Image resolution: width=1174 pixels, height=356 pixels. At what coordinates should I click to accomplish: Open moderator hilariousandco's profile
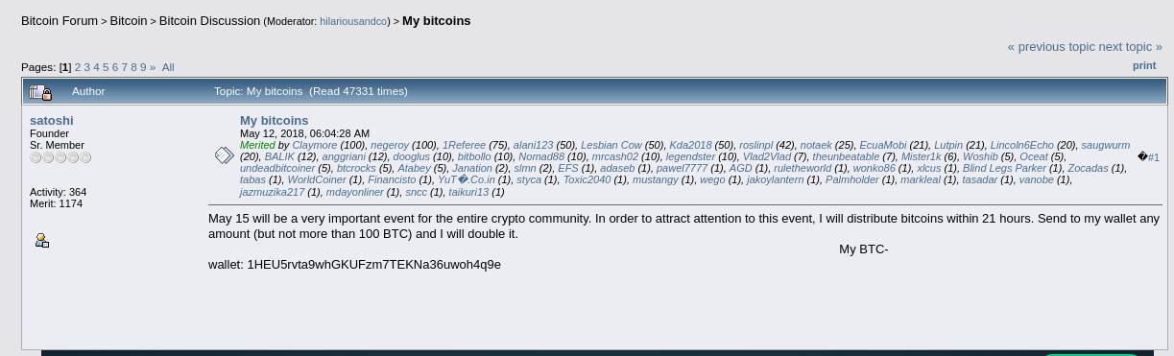tap(354, 21)
